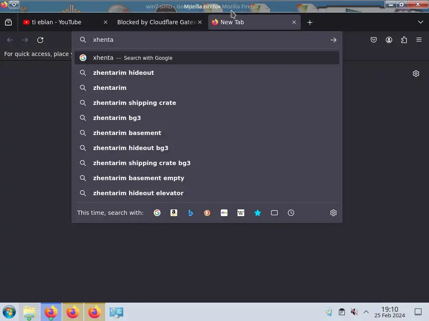
Task: Open file manager from the taskbar
Action: tap(29, 312)
